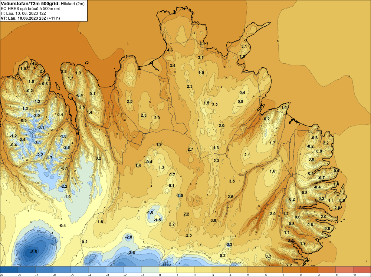Screen dimensions: 371x277
Task: Click the temperature value '3.5'
Action: click(x=232, y=181)
